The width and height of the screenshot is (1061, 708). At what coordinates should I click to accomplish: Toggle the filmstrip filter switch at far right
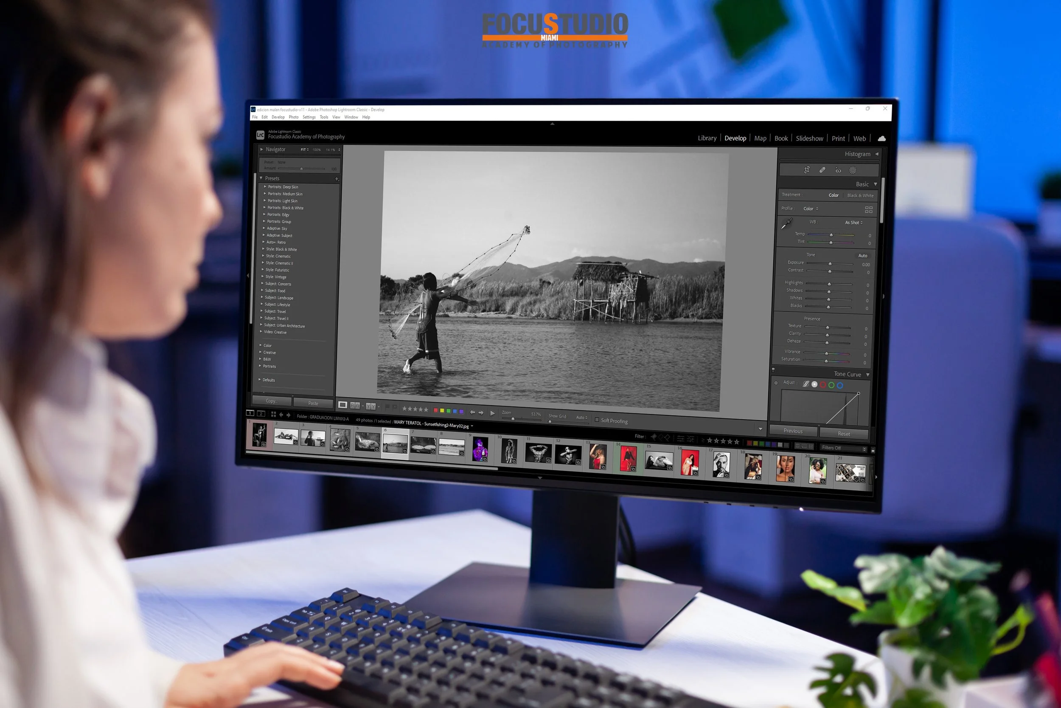click(x=873, y=450)
